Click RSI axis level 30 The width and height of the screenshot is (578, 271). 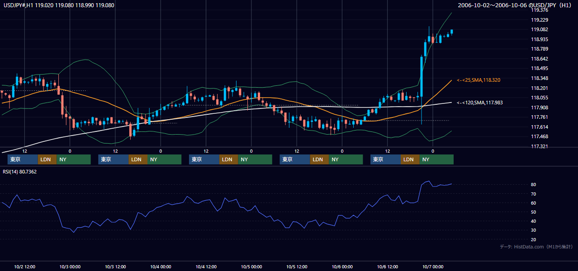point(533,230)
